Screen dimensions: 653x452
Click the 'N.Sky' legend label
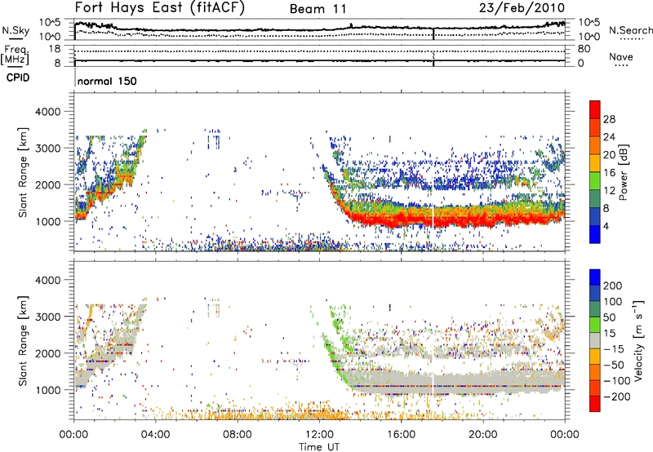(16, 30)
